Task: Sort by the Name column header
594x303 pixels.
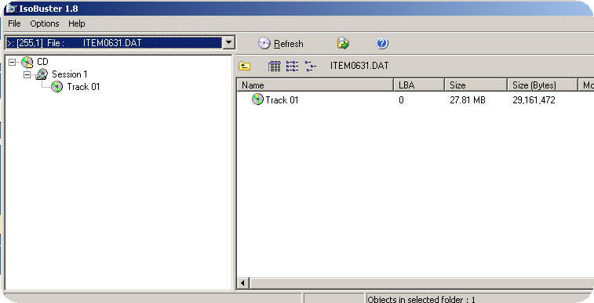Action: pos(315,85)
